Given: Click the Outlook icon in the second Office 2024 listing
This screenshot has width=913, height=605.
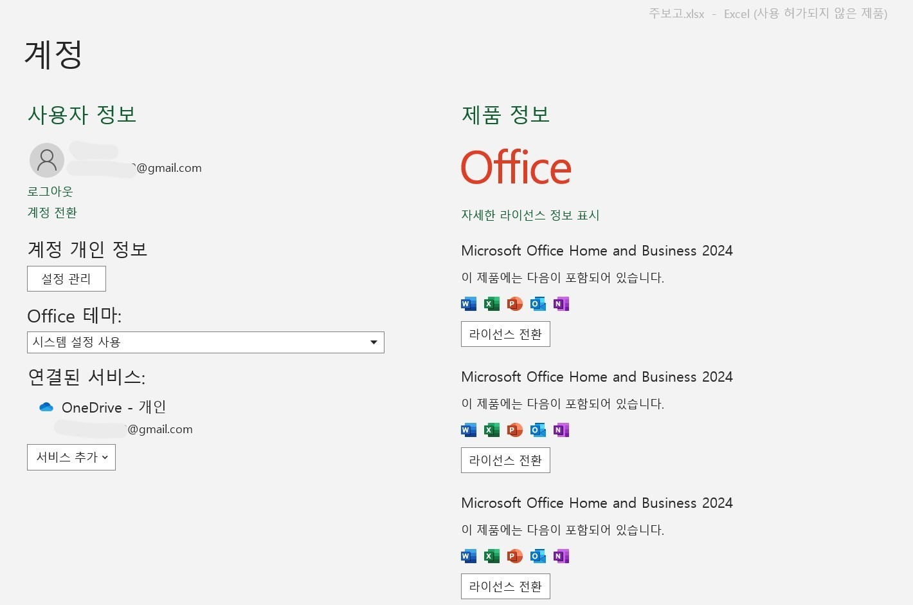Looking at the screenshot, I should pyautogui.click(x=538, y=430).
